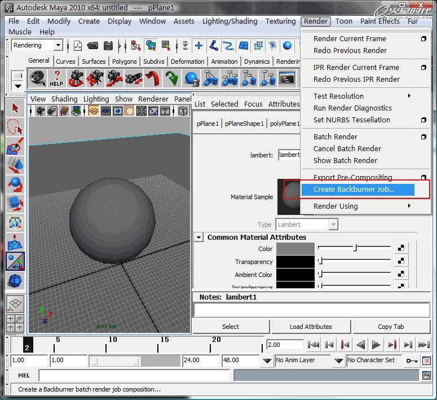Image resolution: width=437 pixels, height=400 pixels.
Task: Switch to the Polygons shelf tab
Action: [124, 61]
